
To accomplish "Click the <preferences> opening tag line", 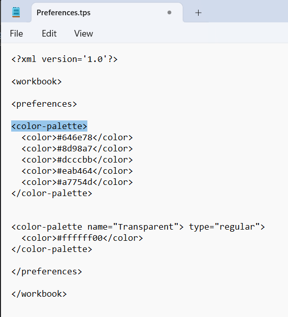I will tap(44, 104).
